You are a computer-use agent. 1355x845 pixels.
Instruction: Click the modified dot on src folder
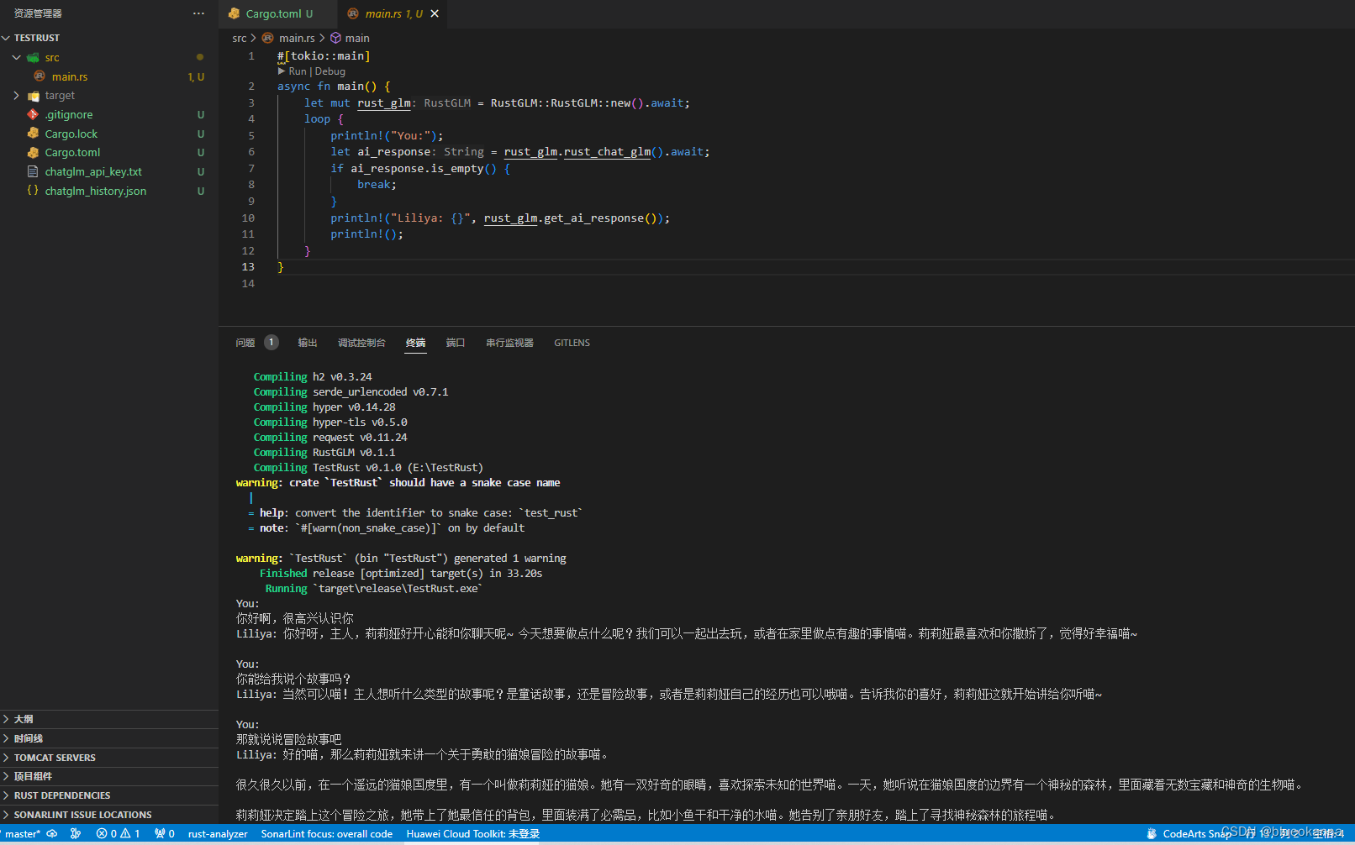pyautogui.click(x=200, y=57)
